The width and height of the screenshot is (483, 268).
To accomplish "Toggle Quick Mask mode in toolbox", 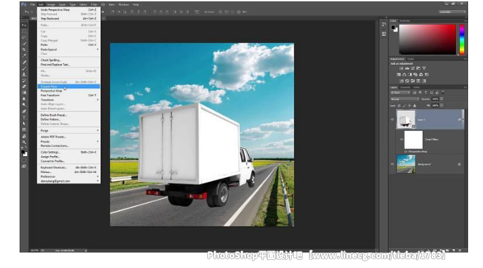I will (x=24, y=160).
